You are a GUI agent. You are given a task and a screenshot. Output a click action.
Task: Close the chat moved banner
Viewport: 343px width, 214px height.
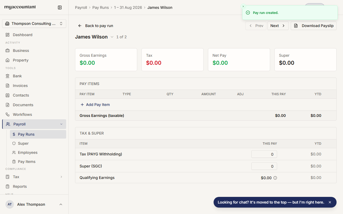[x=330, y=202]
